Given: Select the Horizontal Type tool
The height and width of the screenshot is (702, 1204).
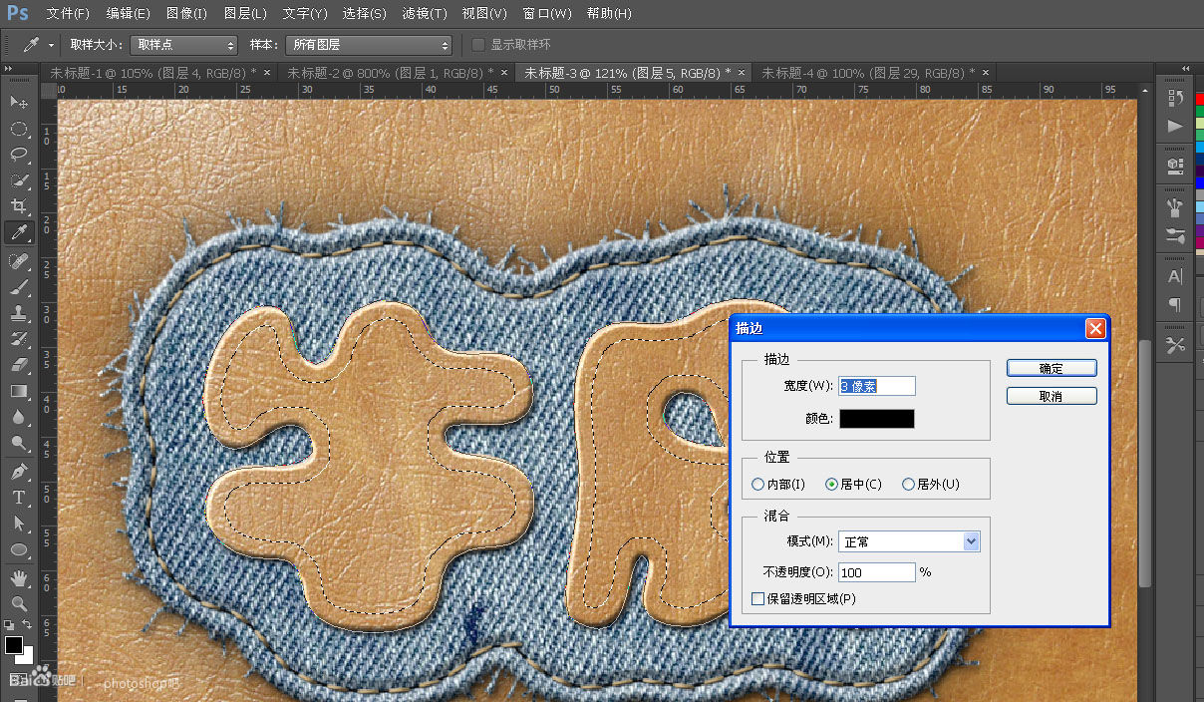Looking at the screenshot, I should tap(19, 498).
